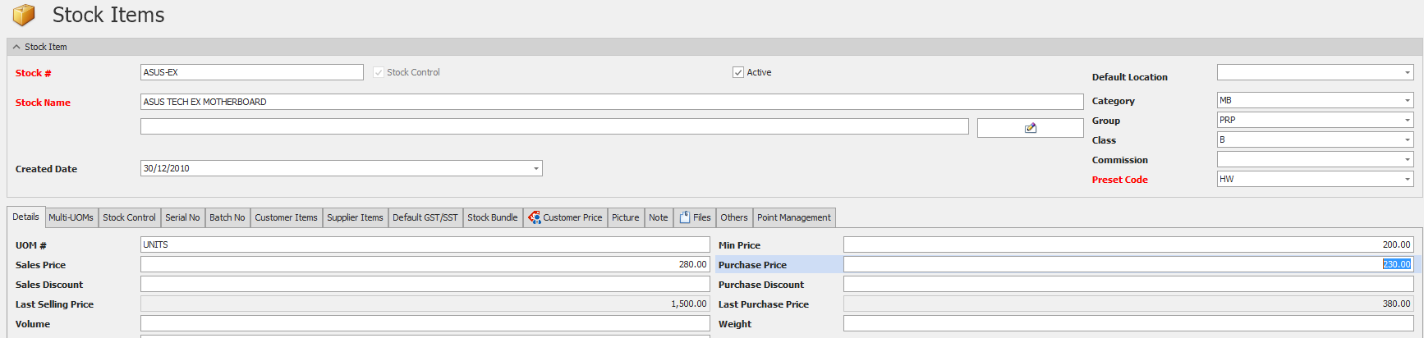Open the Serial No tab

click(x=182, y=217)
